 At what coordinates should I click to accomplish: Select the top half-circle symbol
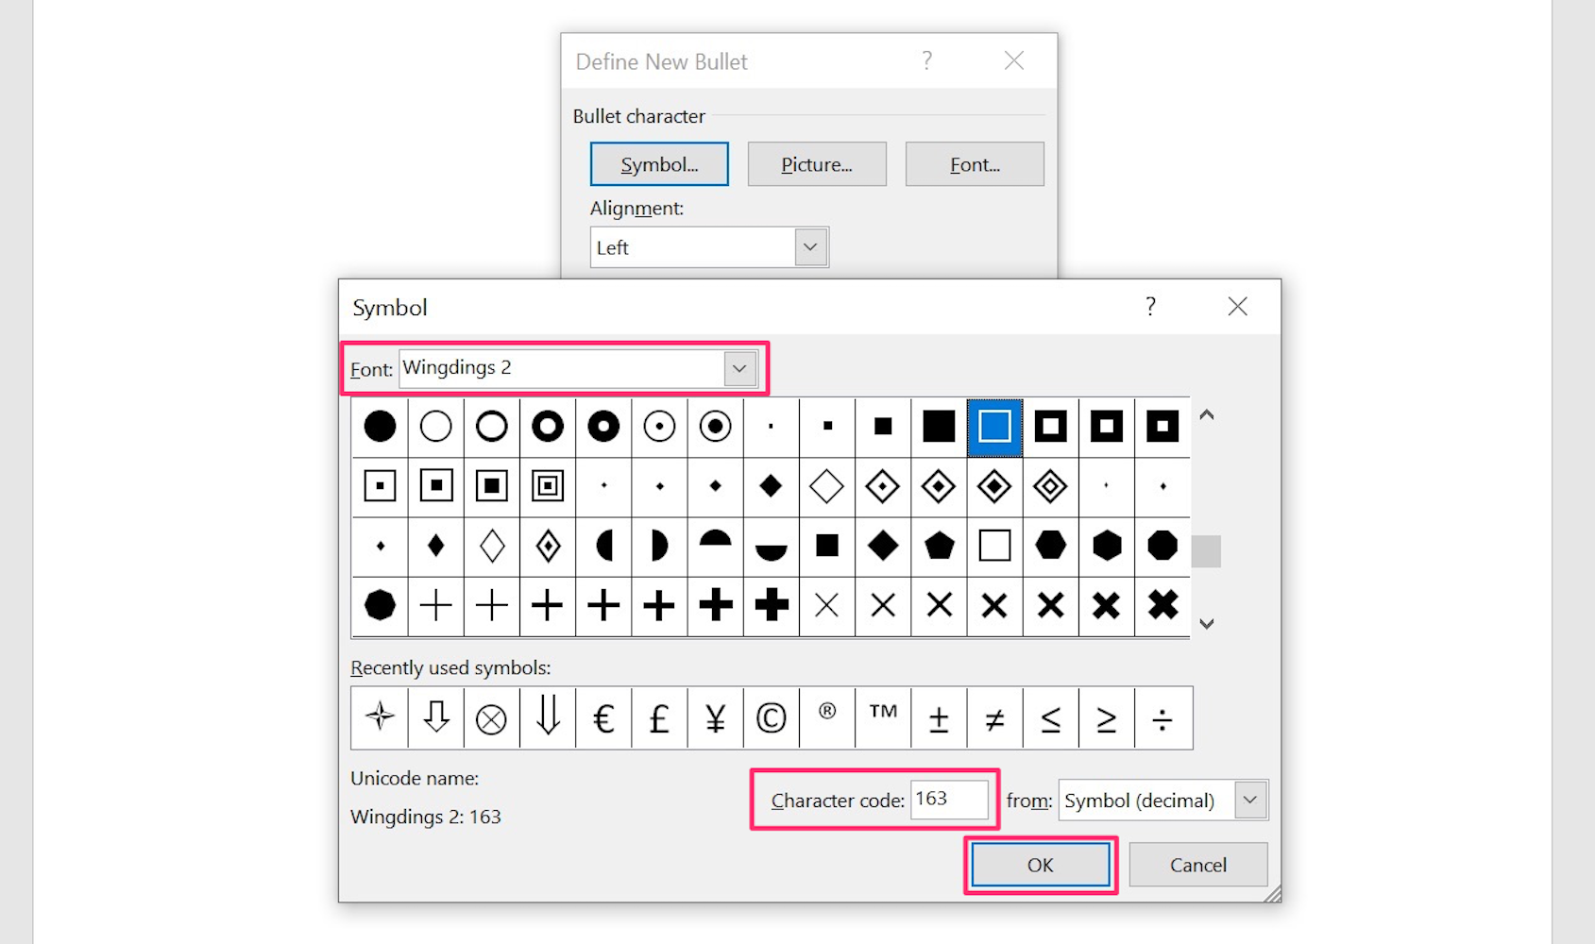pos(715,546)
